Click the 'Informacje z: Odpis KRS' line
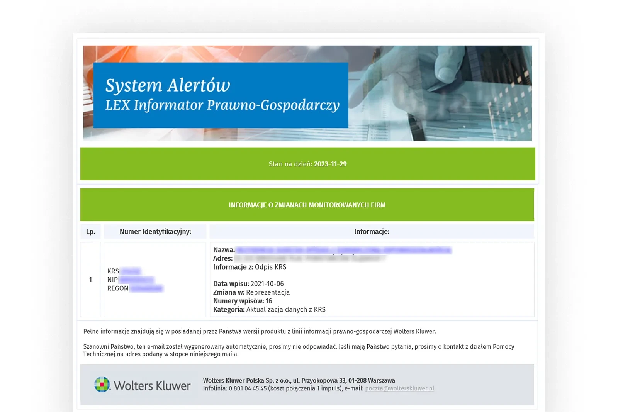The image size is (618, 412). tap(250, 267)
